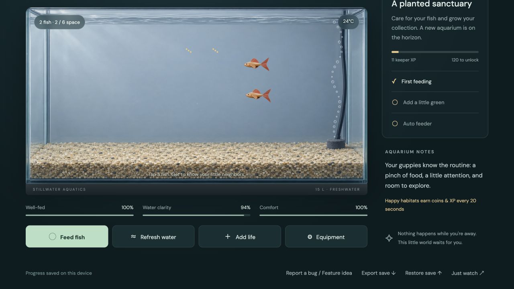Click the 94% water clarity value

click(245, 208)
